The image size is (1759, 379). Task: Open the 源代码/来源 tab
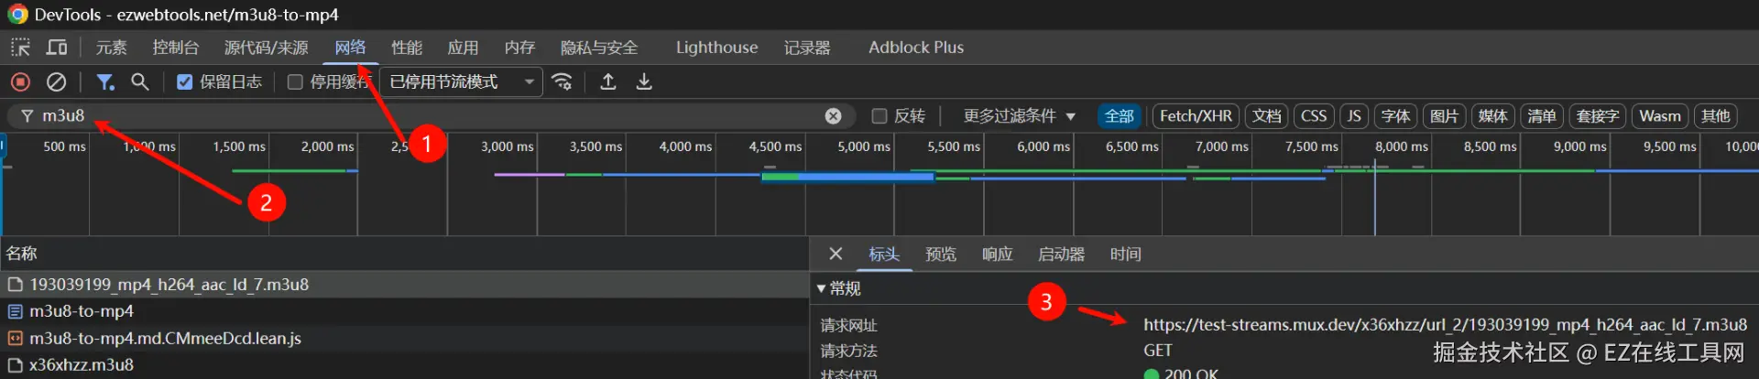[267, 48]
